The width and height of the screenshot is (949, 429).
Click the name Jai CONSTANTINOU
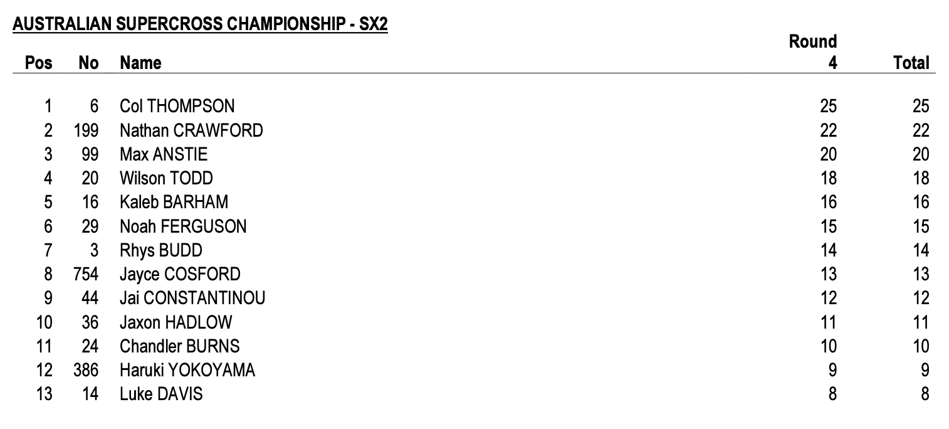(192, 298)
